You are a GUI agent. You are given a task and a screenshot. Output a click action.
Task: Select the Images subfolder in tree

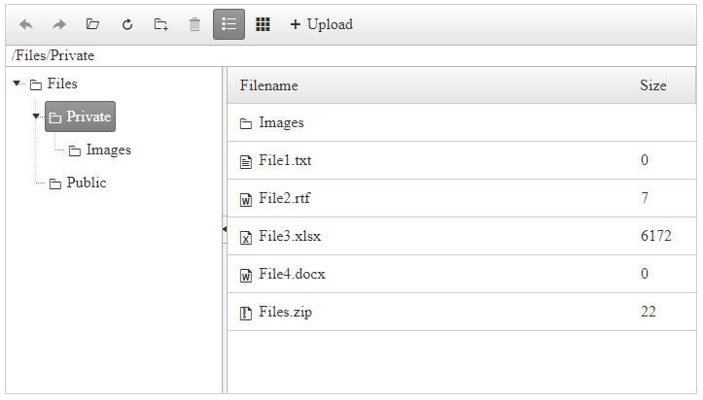(108, 150)
